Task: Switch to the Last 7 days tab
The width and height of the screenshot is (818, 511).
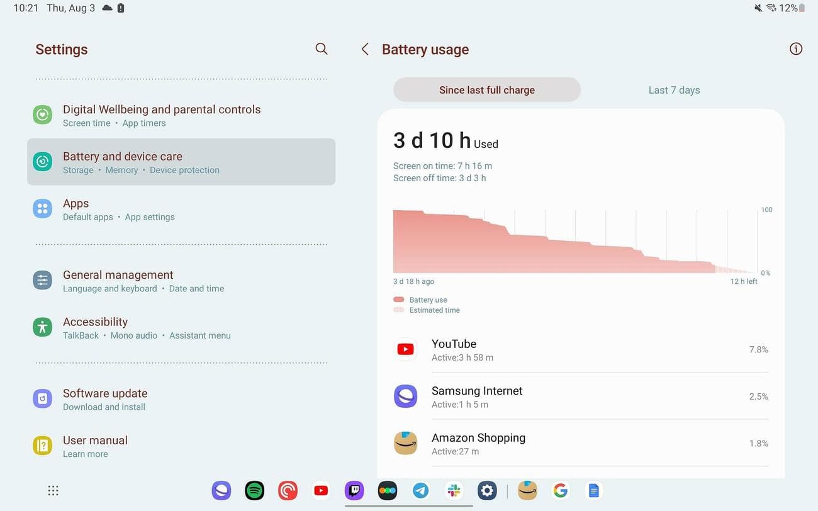Action: [673, 89]
